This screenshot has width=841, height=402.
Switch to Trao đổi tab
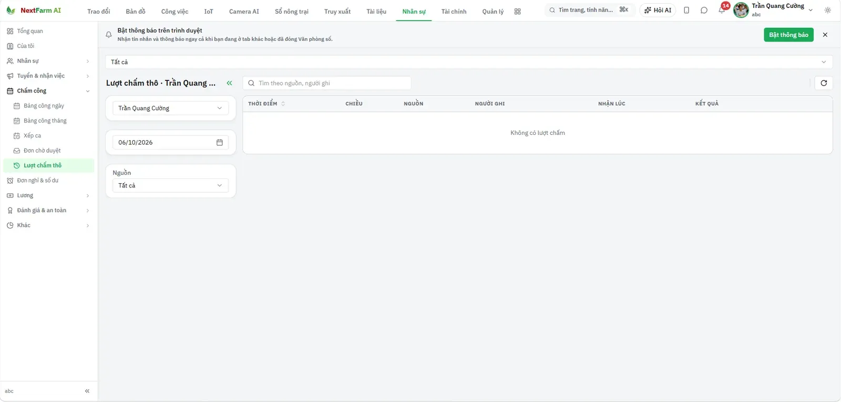(99, 12)
